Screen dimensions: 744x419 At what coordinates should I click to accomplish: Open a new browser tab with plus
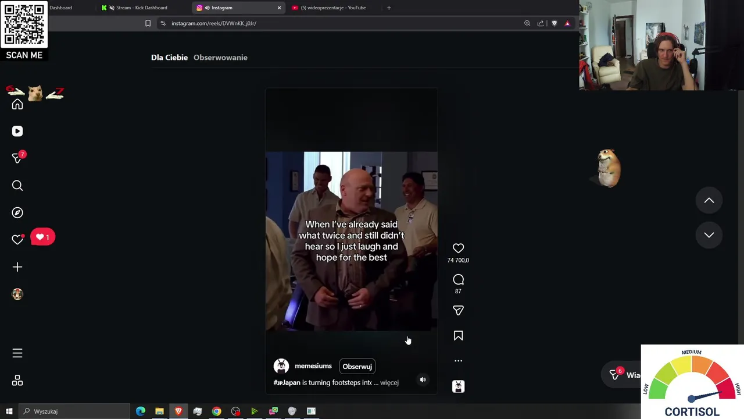pos(389,8)
